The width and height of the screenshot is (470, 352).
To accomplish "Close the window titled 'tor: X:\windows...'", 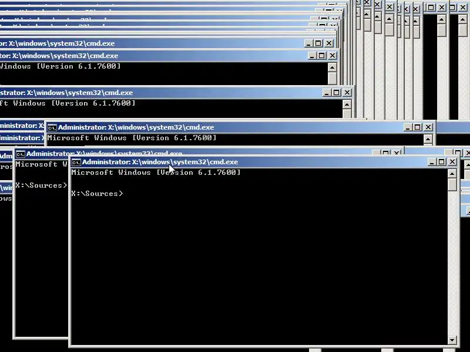I will pyautogui.click(x=332, y=56).
